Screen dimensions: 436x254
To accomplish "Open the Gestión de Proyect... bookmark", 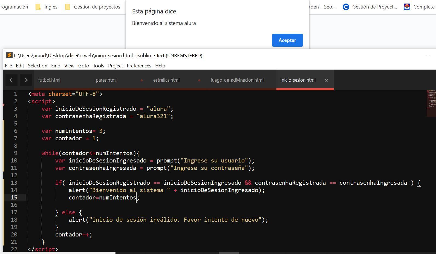I will point(370,7).
